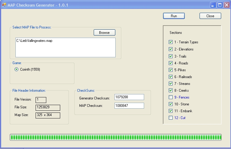Click the MAP file path text box
This screenshot has height=149, width=231.
[66, 47]
